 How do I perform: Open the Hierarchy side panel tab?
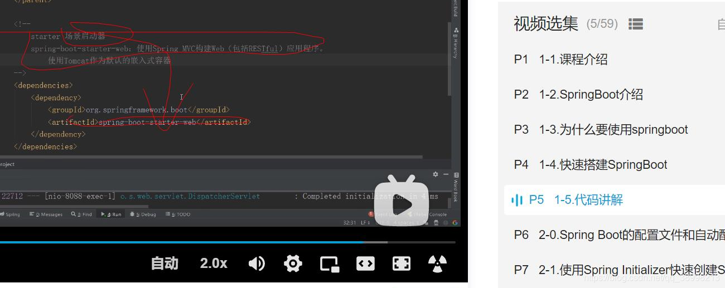point(456,43)
